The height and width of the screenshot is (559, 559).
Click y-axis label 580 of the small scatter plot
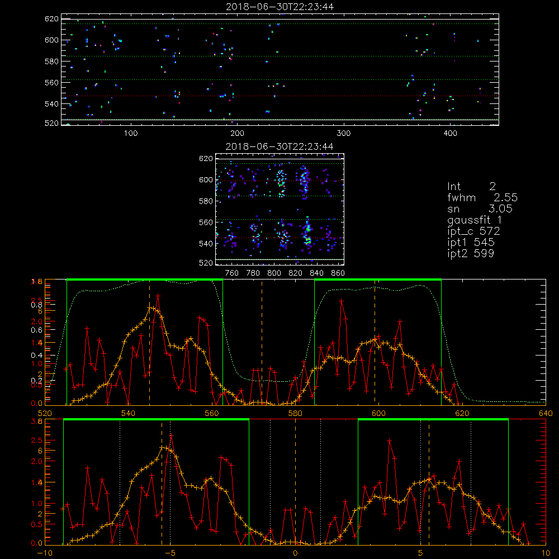[206, 201]
